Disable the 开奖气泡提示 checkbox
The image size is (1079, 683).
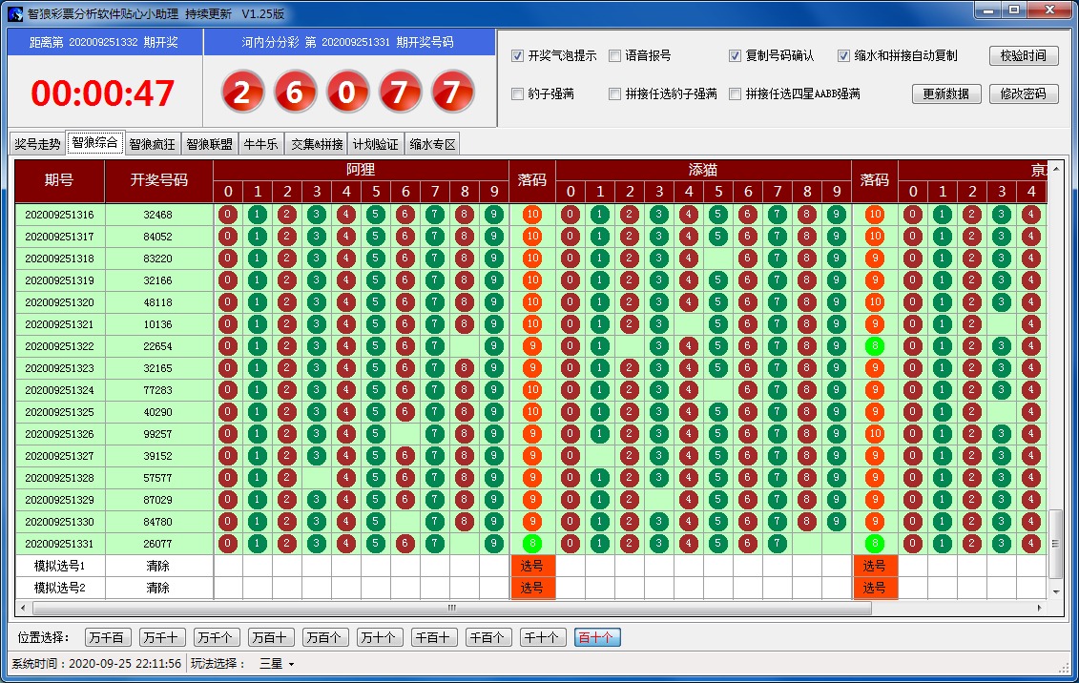[518, 56]
